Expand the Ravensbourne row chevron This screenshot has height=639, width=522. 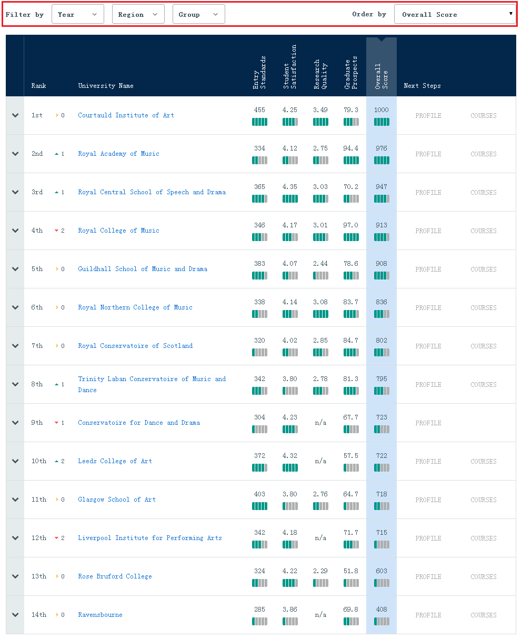tap(15, 615)
